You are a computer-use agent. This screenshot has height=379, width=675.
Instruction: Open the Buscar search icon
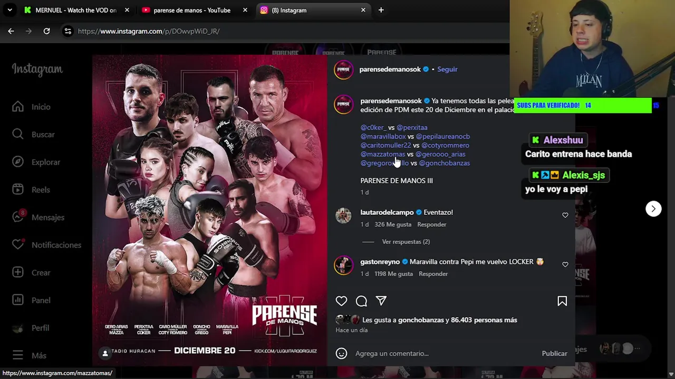point(18,134)
